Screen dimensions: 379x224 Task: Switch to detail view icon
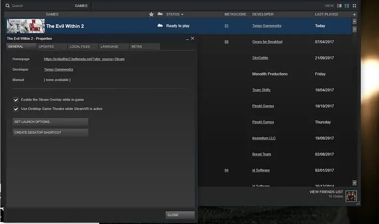click(x=339, y=6)
